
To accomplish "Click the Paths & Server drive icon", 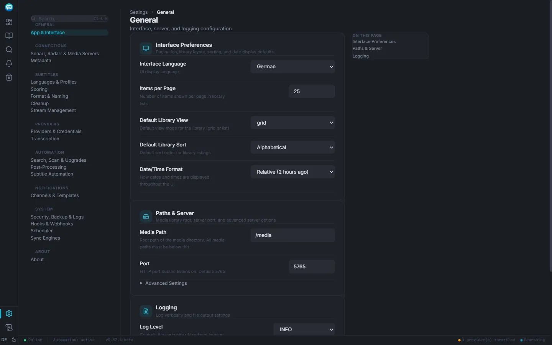I will tap(146, 217).
